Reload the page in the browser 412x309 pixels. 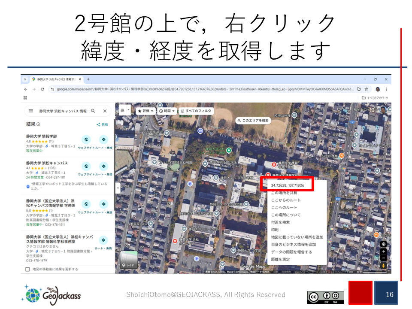[x=42, y=89]
